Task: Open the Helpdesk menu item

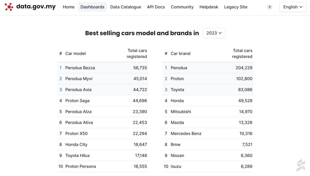Action: (x=209, y=7)
